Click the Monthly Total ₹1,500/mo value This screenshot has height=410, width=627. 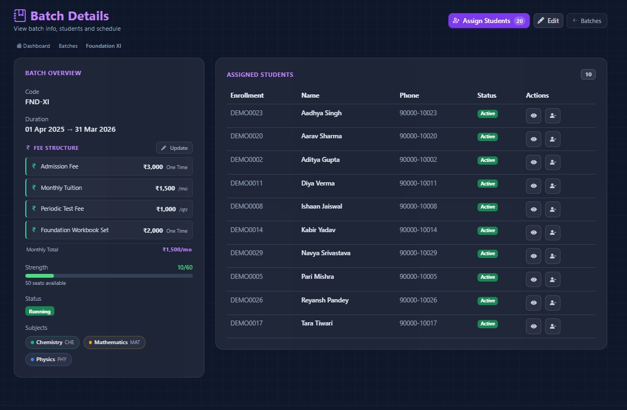click(177, 250)
